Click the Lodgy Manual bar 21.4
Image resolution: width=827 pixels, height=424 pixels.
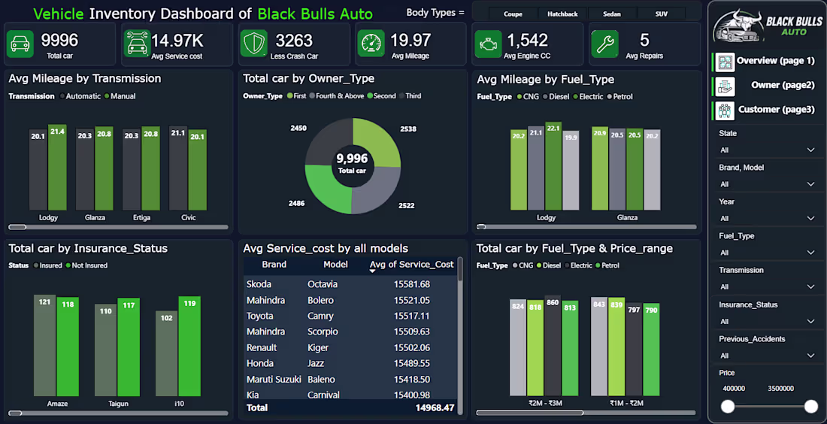pos(57,168)
